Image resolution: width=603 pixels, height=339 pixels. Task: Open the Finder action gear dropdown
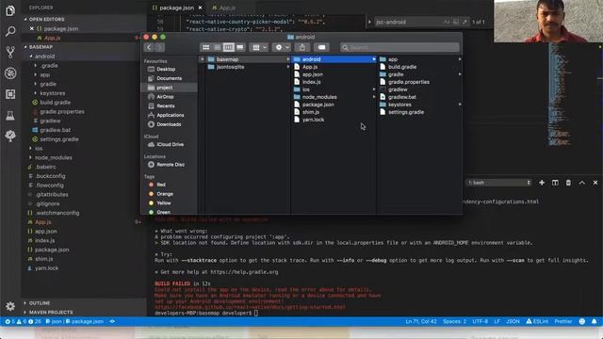click(x=282, y=47)
